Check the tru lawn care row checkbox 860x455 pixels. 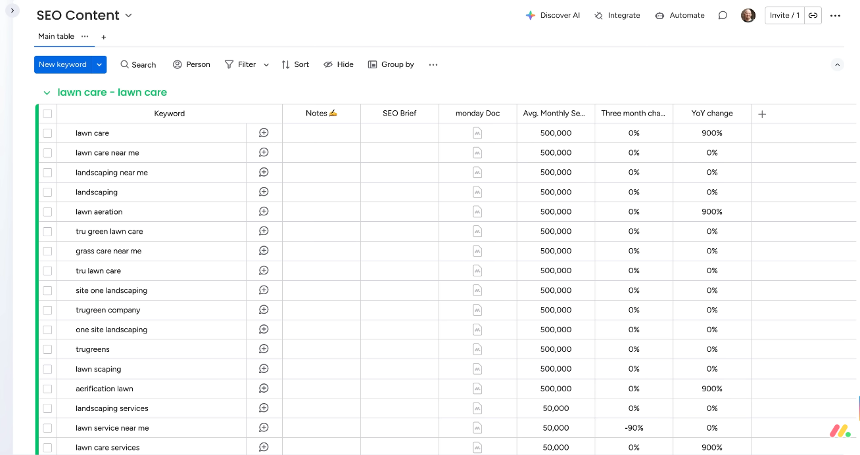pyautogui.click(x=47, y=271)
